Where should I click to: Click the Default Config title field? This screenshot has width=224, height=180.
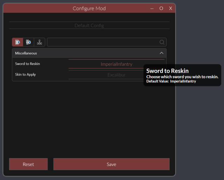click(x=89, y=26)
